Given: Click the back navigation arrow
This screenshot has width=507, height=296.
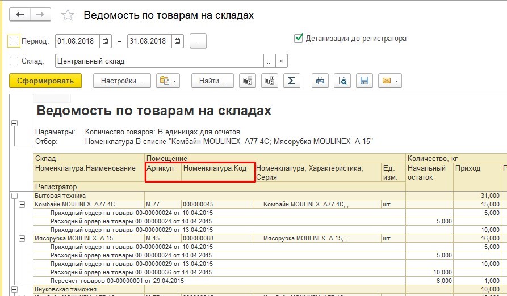Looking at the screenshot, I should click(x=20, y=15).
